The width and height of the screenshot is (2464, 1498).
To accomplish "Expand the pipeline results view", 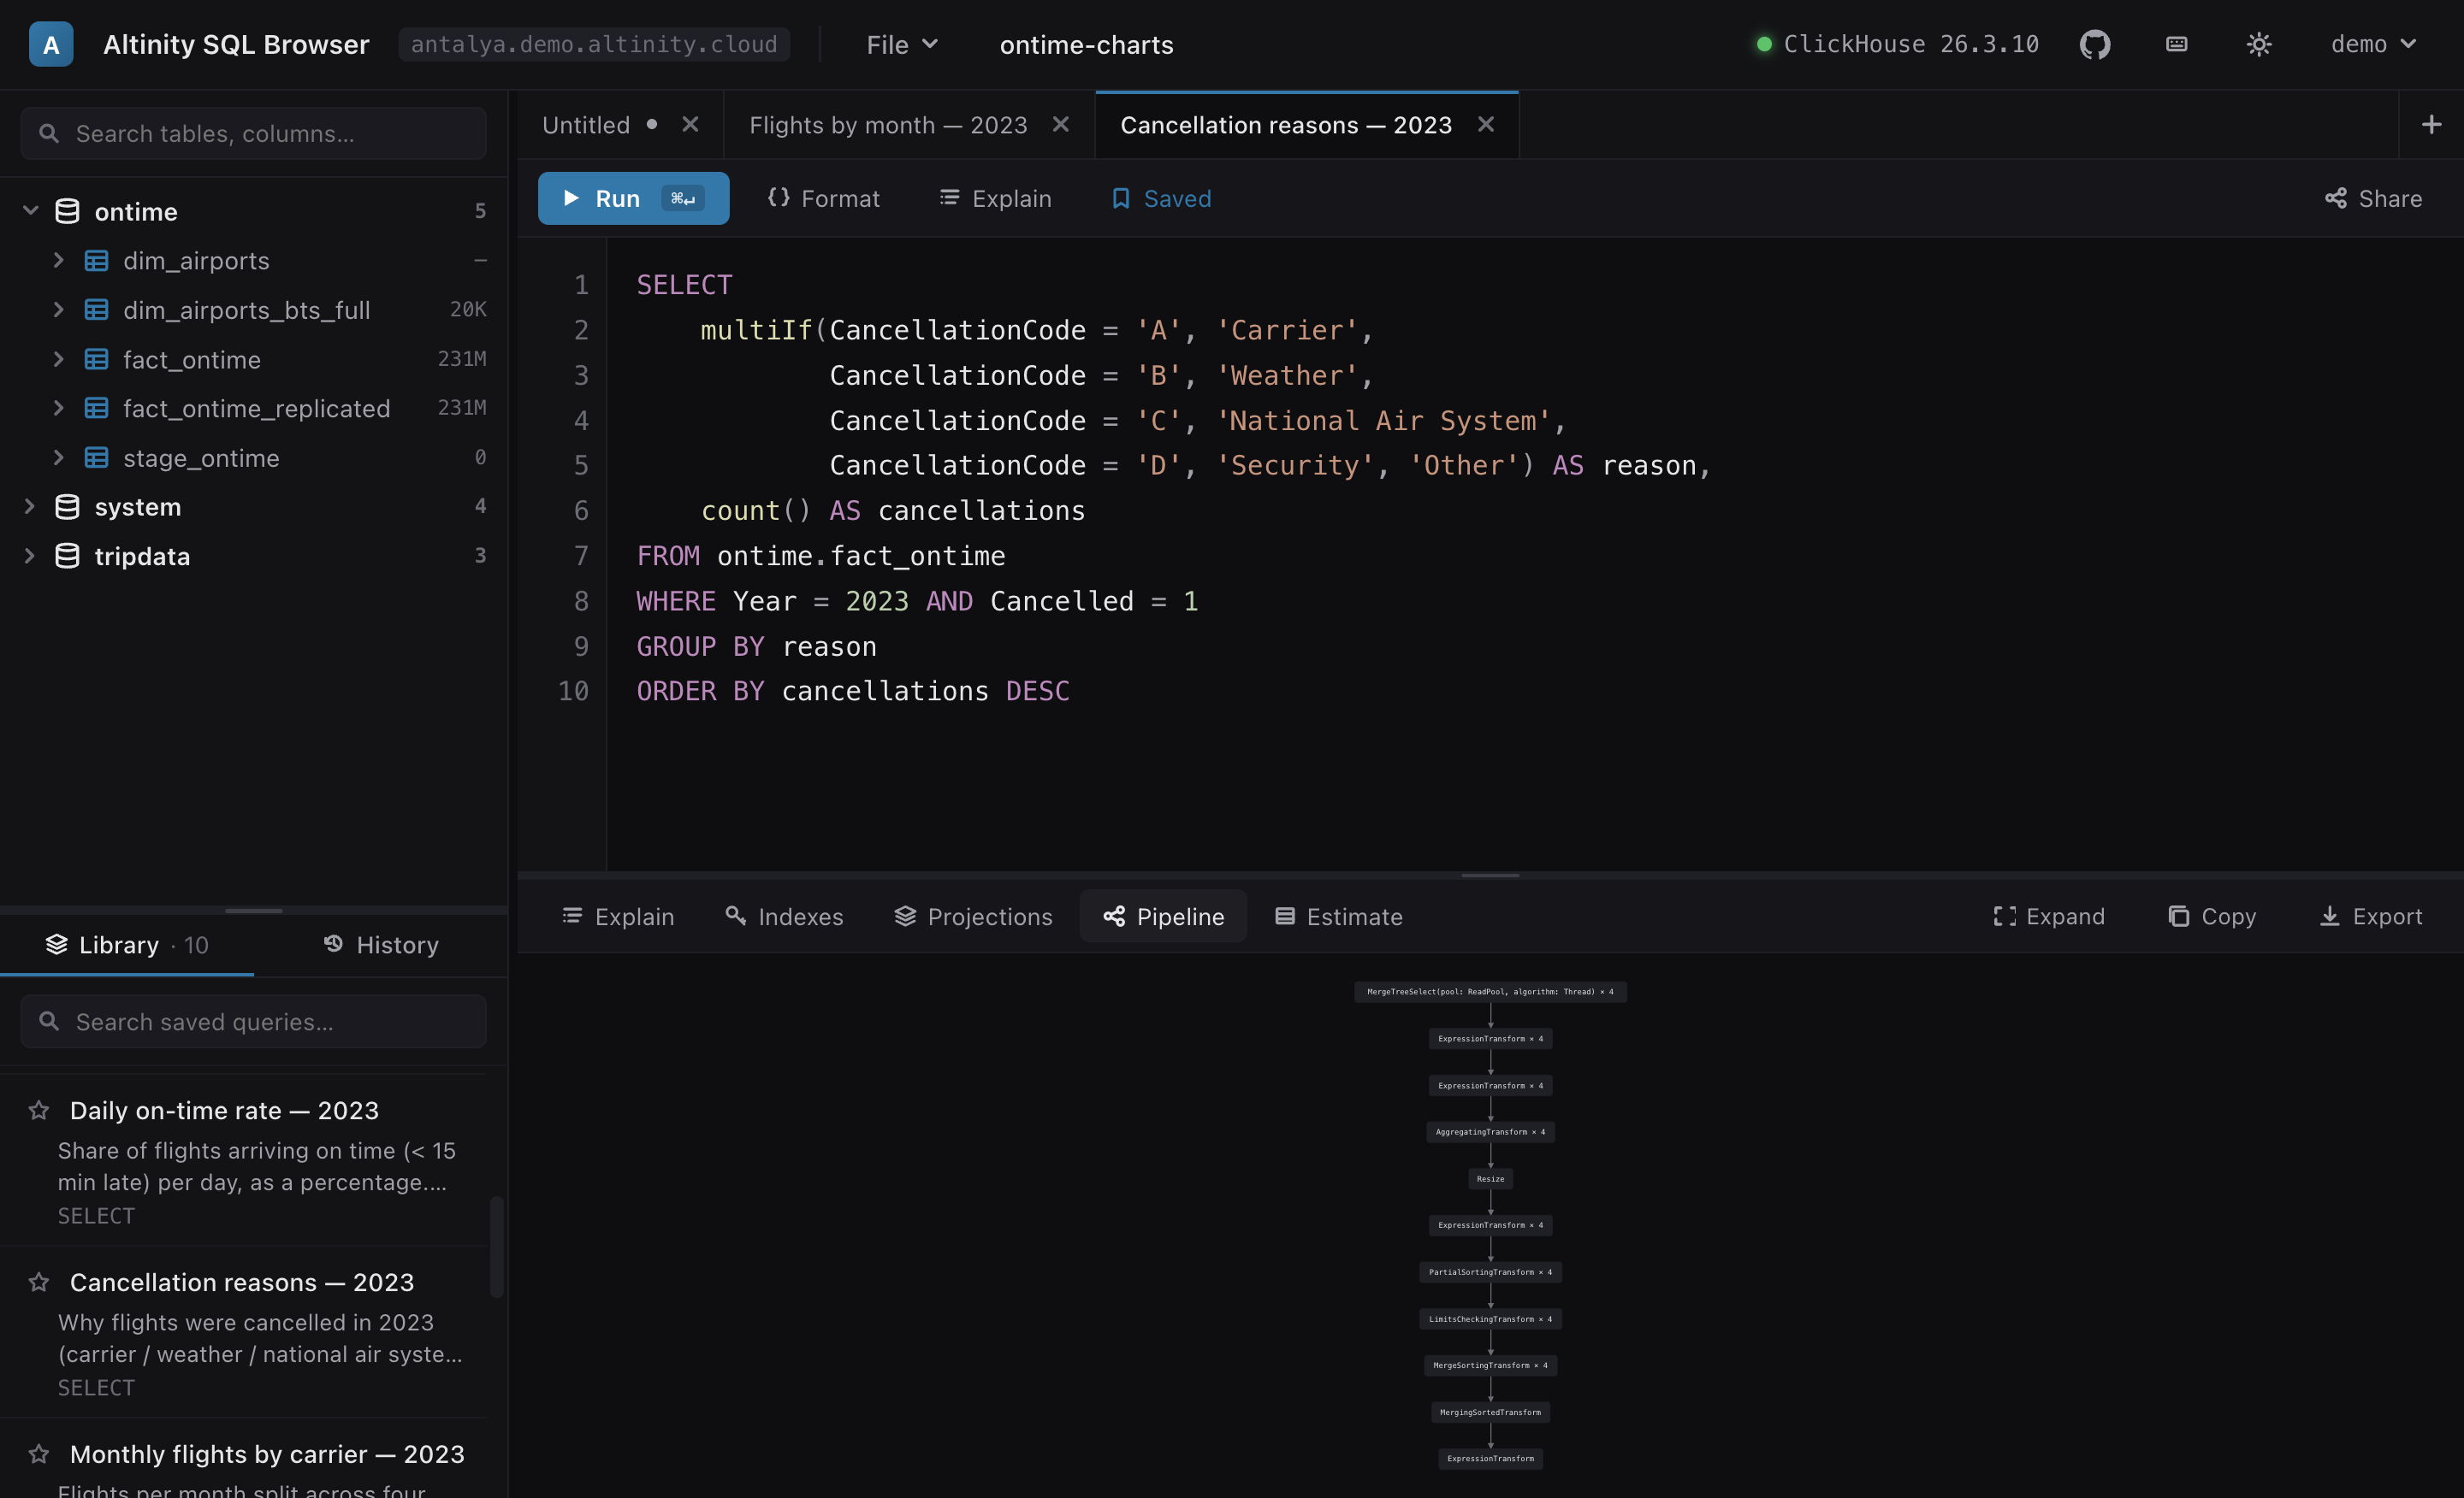I will tap(2048, 917).
